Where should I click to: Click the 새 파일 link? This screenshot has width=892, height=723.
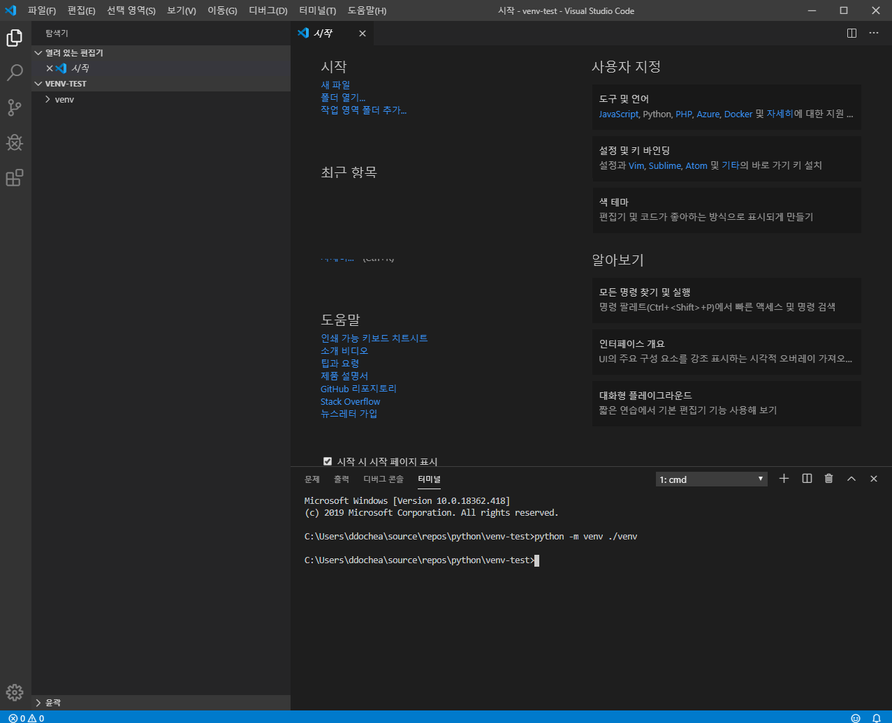335,85
